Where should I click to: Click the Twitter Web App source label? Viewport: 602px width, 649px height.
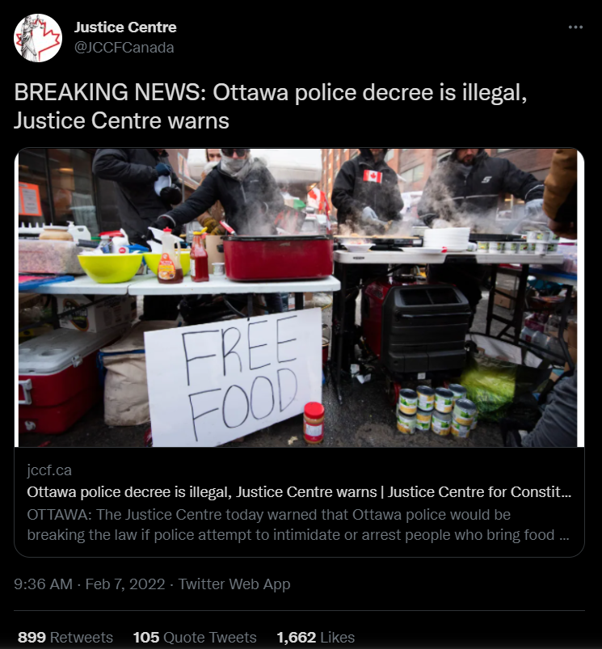point(234,584)
